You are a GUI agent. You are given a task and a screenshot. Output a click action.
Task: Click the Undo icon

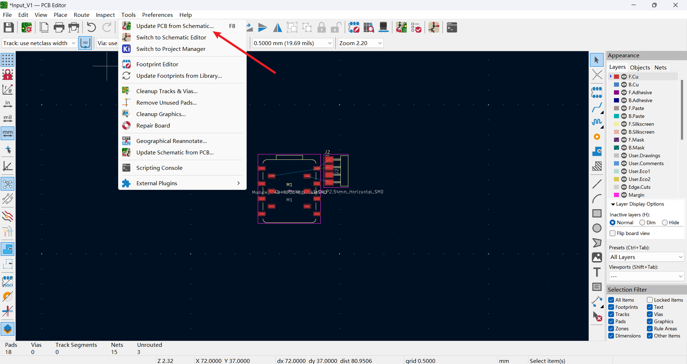coord(91,28)
